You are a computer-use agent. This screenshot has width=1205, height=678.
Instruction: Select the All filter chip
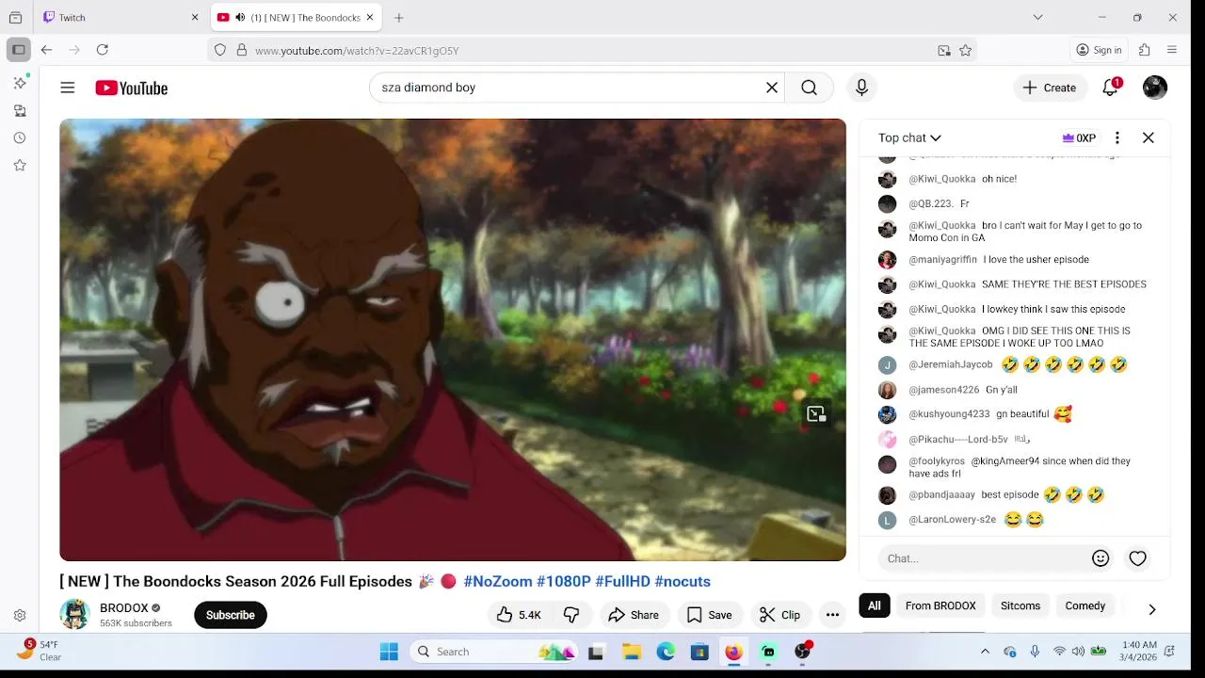coord(875,605)
